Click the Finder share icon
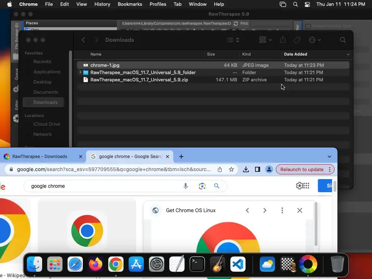 pos(283,40)
